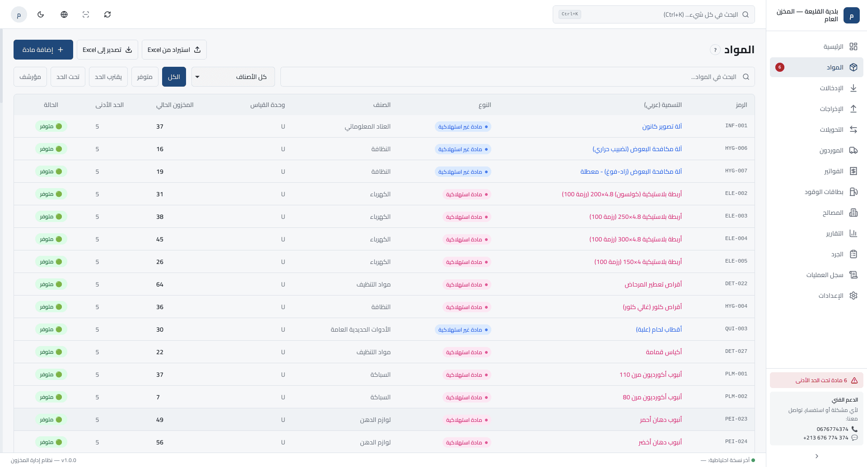Click the red 6 badge on المواد
The height and width of the screenshot is (467, 867).
(780, 67)
